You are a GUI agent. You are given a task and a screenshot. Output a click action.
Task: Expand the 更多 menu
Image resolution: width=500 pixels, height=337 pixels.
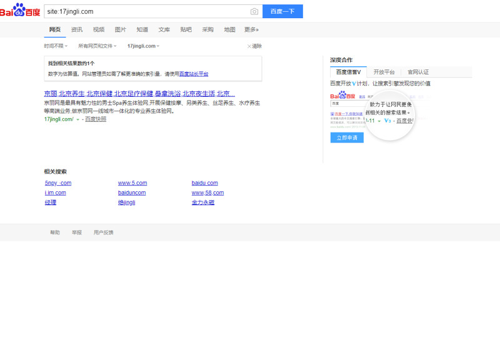pos(251,29)
